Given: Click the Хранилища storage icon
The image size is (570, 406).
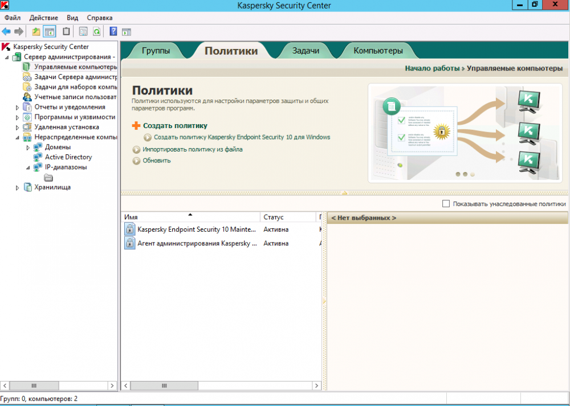Looking at the screenshot, I should (x=27, y=187).
